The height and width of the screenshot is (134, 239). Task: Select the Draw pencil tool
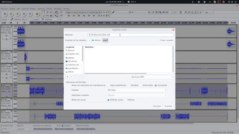pos(51,12)
